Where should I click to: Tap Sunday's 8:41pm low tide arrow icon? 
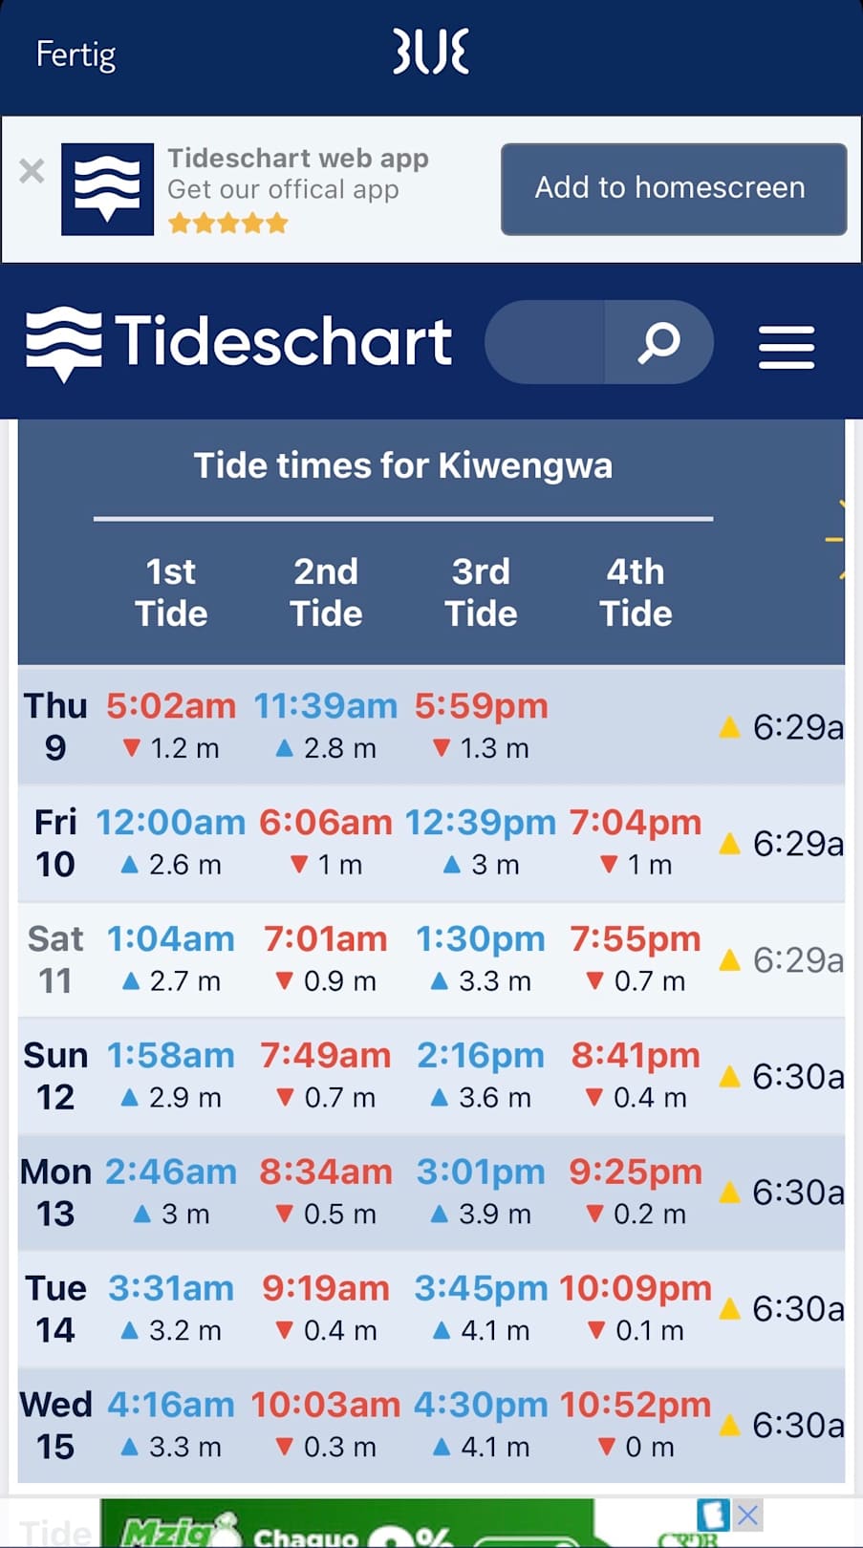(593, 1098)
